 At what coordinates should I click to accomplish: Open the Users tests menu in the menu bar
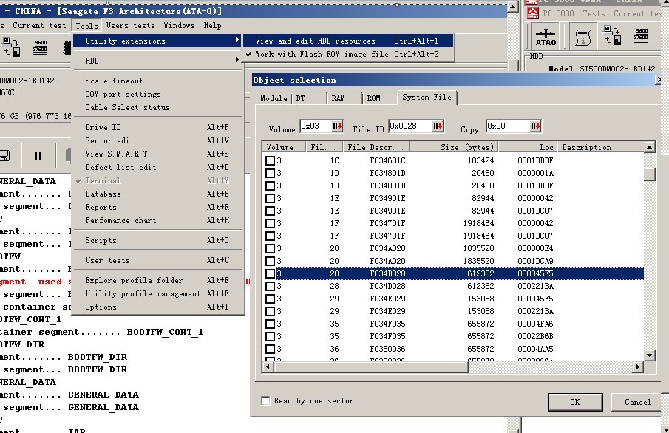(131, 26)
